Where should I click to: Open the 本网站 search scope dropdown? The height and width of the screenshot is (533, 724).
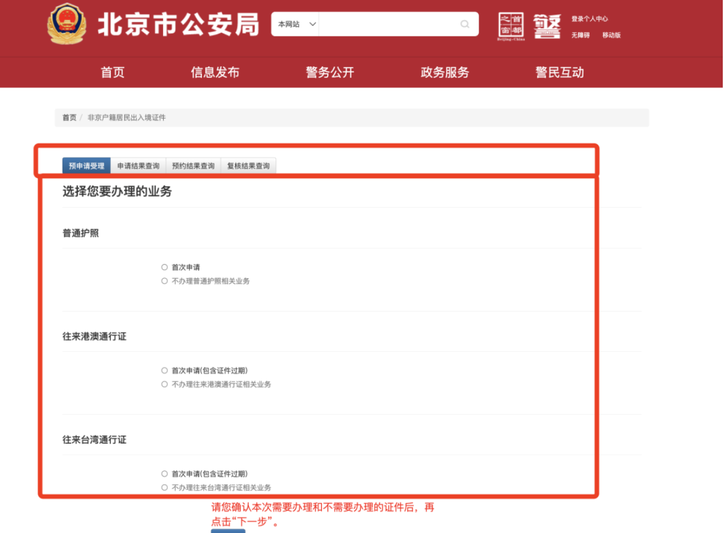295,24
